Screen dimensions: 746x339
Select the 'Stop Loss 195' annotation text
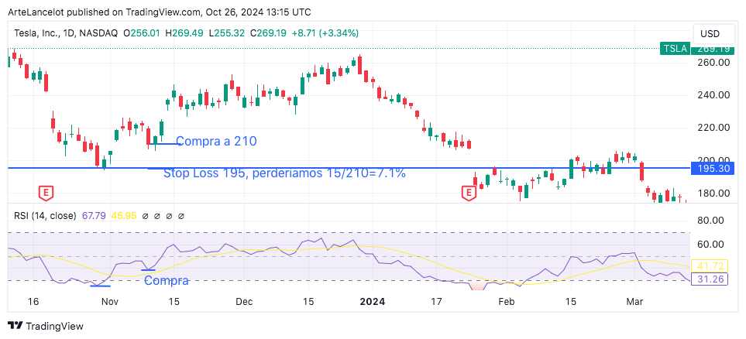tap(284, 173)
